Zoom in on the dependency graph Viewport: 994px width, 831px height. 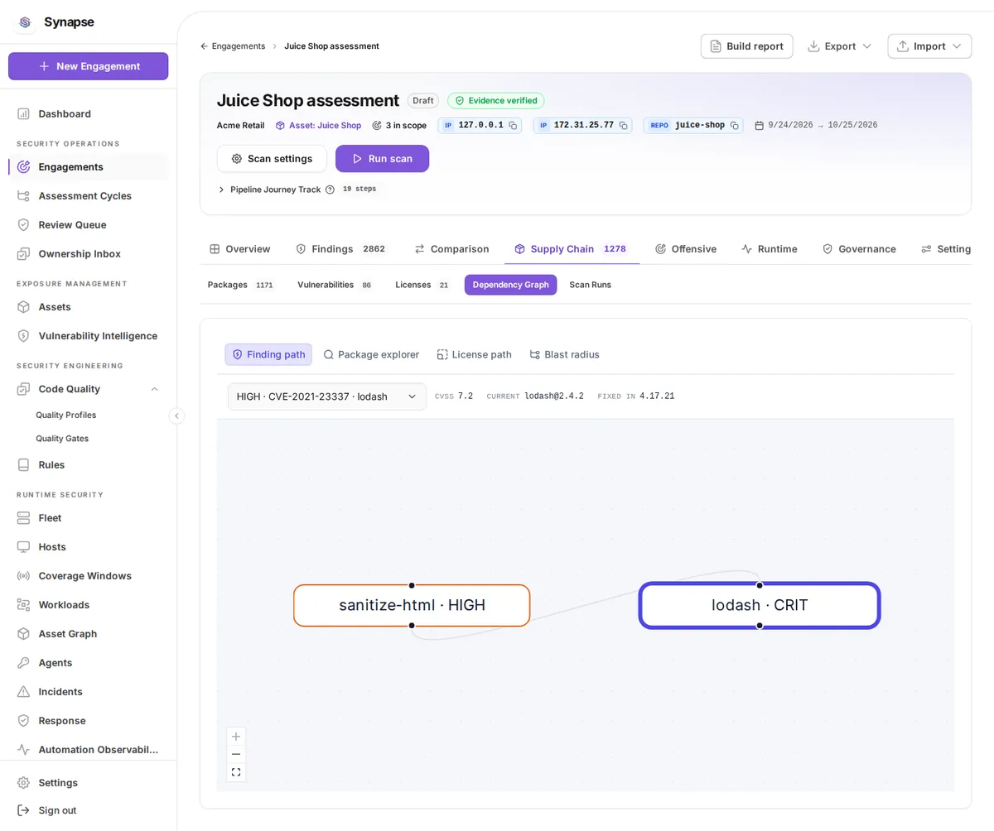point(236,737)
